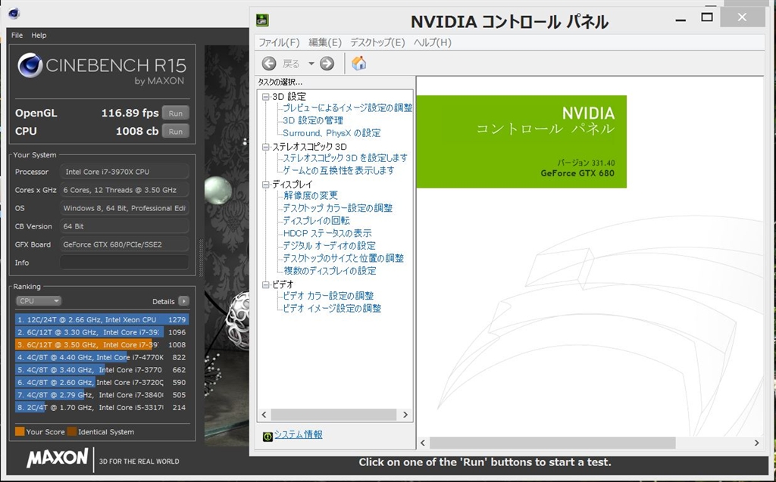Select デジタル オーディオの設定
Image resolution: width=776 pixels, height=482 pixels.
329,246
